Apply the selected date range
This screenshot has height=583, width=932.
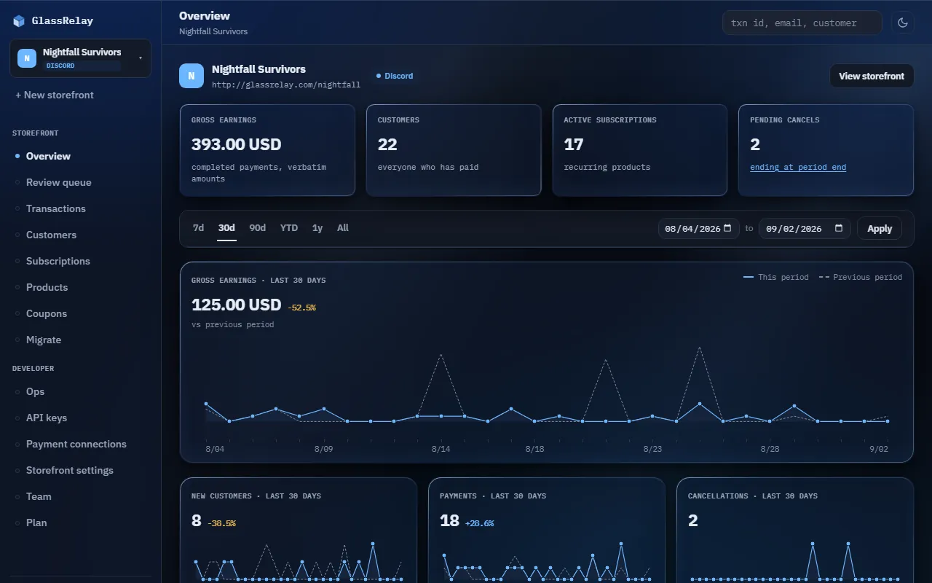[x=880, y=229]
